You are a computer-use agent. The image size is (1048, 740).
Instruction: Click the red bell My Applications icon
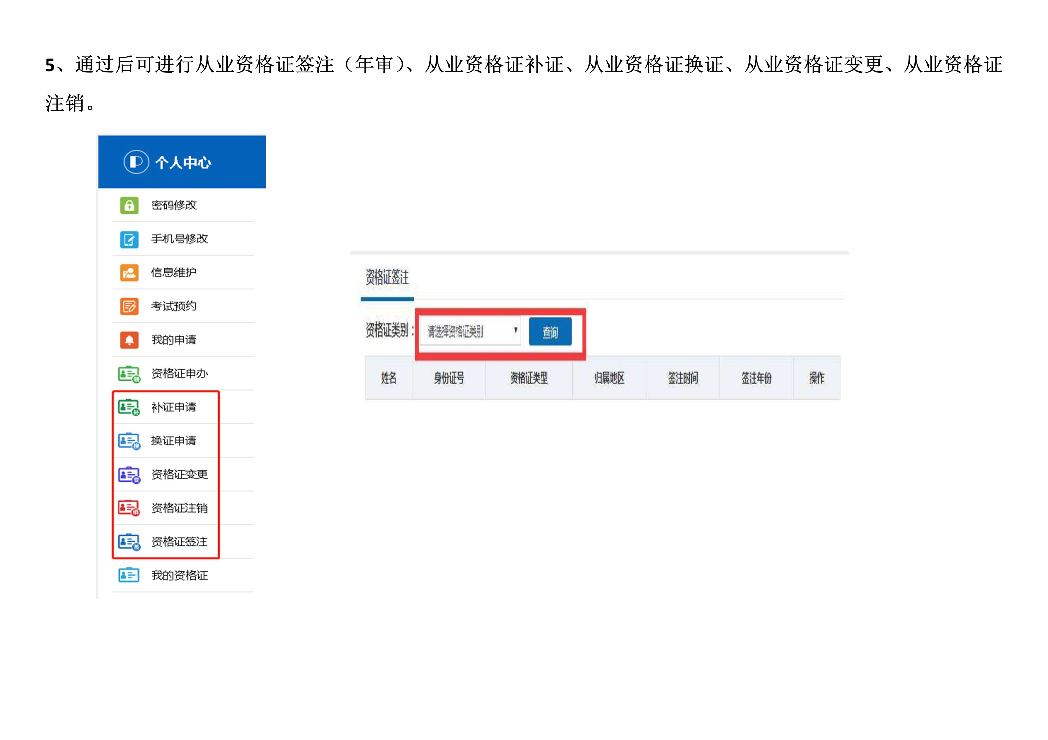point(129,340)
